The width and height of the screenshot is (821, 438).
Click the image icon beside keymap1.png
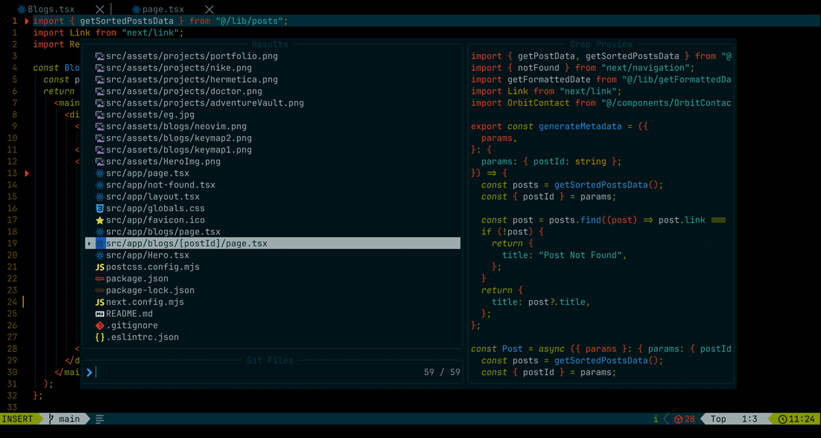pos(100,150)
